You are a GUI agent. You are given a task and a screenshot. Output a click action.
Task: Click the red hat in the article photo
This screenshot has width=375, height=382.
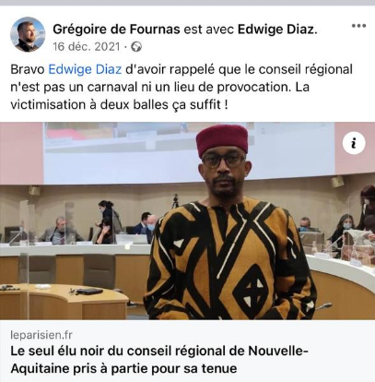pyautogui.click(x=222, y=140)
